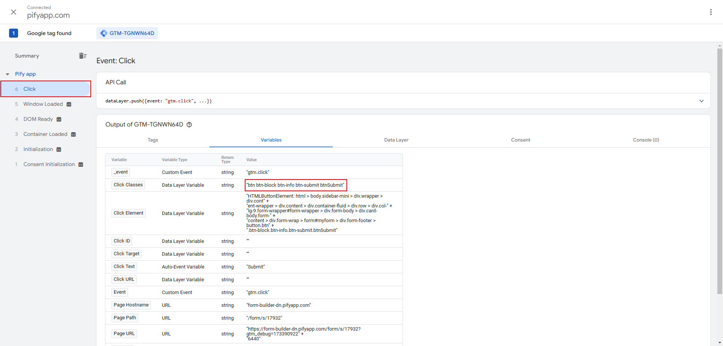Click the dataLayer.push API call code line

(x=159, y=101)
